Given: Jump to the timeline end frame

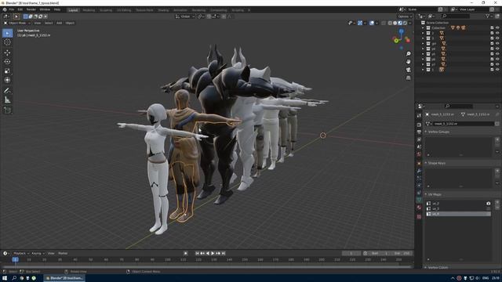Looking at the screenshot, I should [224, 253].
